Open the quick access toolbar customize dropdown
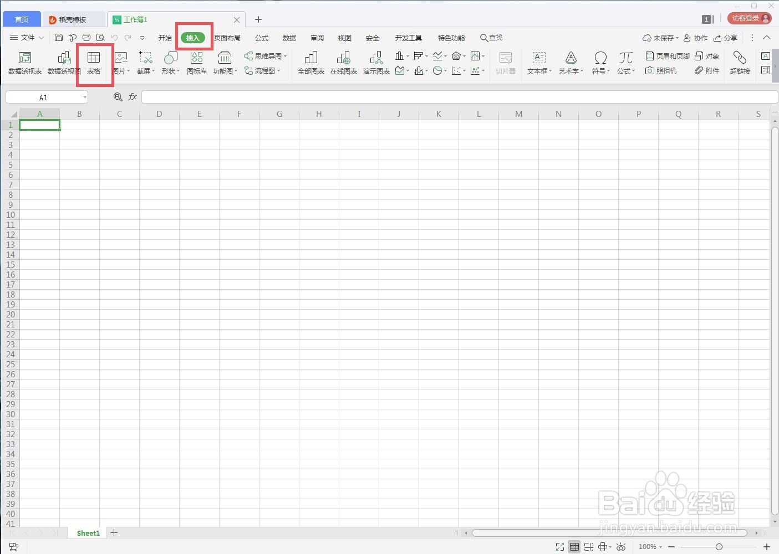This screenshot has height=554, width=779. click(x=142, y=38)
